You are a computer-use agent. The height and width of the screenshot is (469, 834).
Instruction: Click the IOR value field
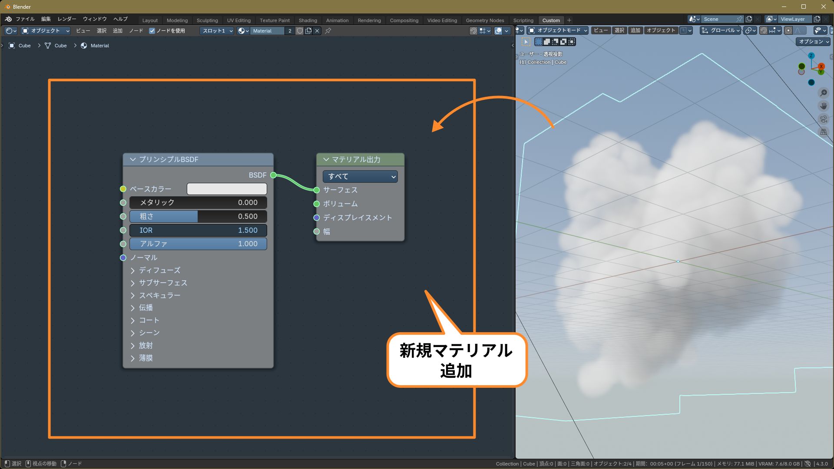[x=198, y=230]
